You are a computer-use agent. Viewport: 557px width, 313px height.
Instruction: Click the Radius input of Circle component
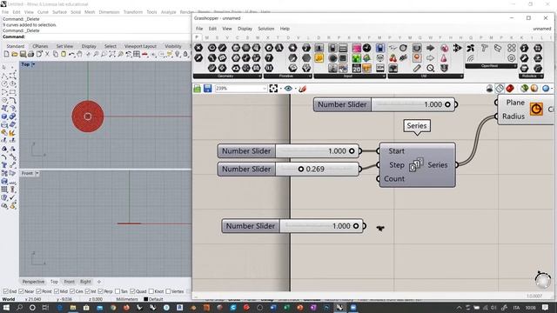coord(513,116)
